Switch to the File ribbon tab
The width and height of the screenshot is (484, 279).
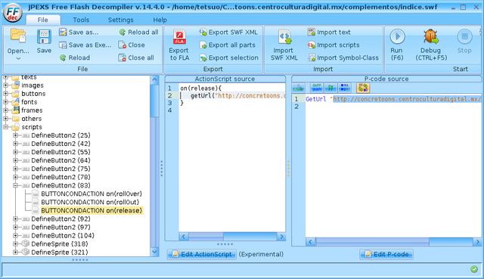coord(42,20)
